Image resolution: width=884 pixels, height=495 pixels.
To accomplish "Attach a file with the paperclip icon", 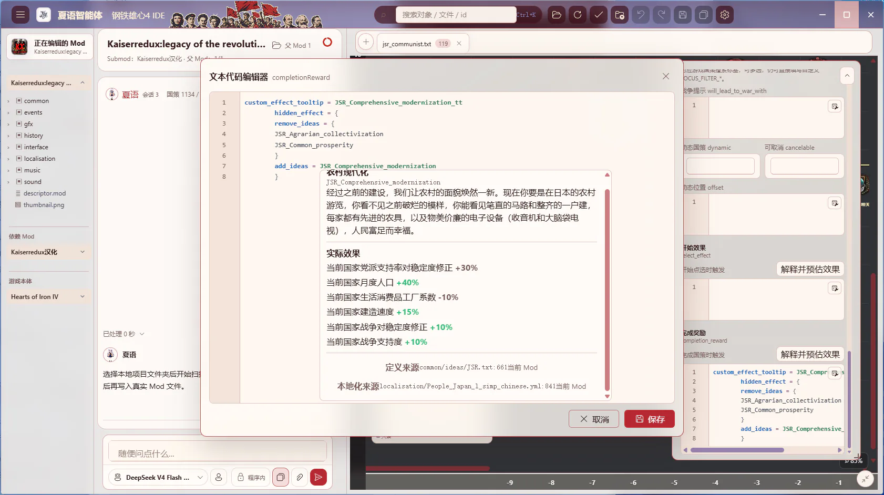I will [x=300, y=477].
